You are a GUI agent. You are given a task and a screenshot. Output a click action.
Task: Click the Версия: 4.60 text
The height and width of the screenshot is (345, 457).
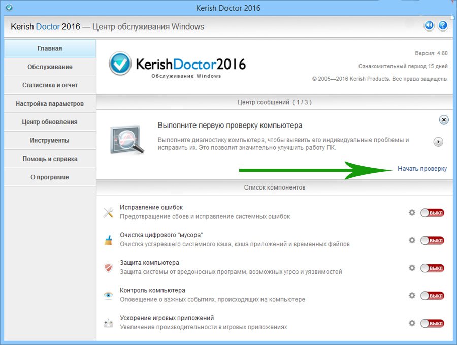point(431,53)
